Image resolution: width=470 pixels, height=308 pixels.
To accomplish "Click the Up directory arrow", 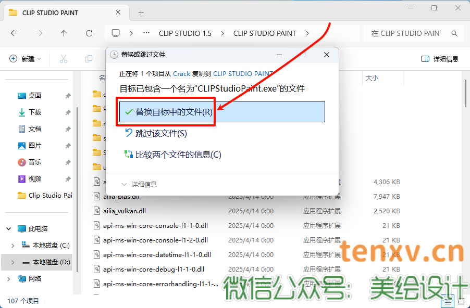I will coord(64,33).
